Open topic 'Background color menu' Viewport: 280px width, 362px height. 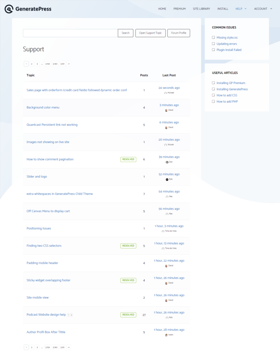(x=43, y=107)
